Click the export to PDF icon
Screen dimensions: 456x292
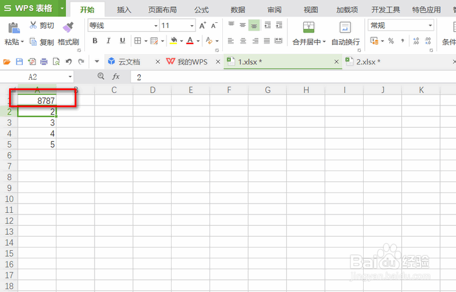32,62
